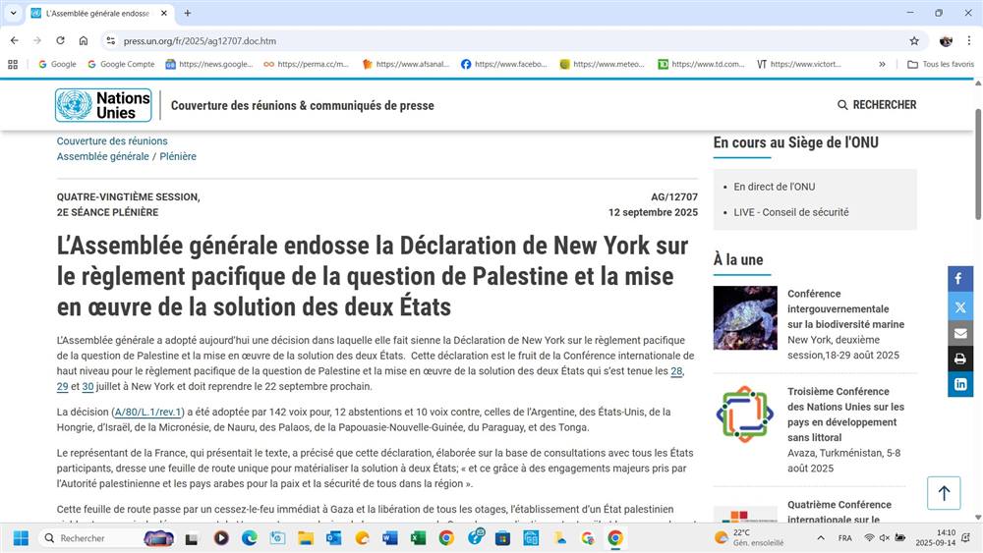Share the article on LinkedIn
Screen dimensions: 983x553
[959, 384]
